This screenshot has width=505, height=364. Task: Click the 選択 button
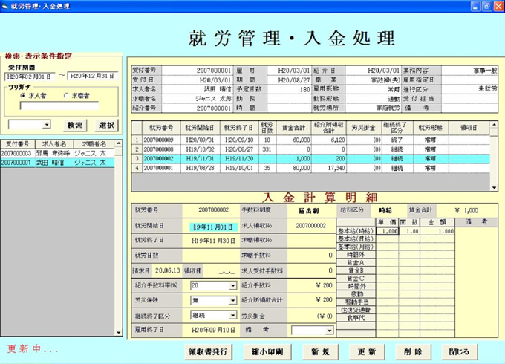tap(107, 125)
